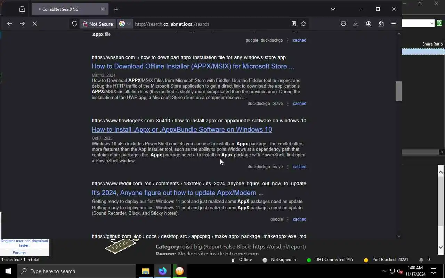
Task: Click the BitComet notification bell icon
Action: [x=421, y=260]
